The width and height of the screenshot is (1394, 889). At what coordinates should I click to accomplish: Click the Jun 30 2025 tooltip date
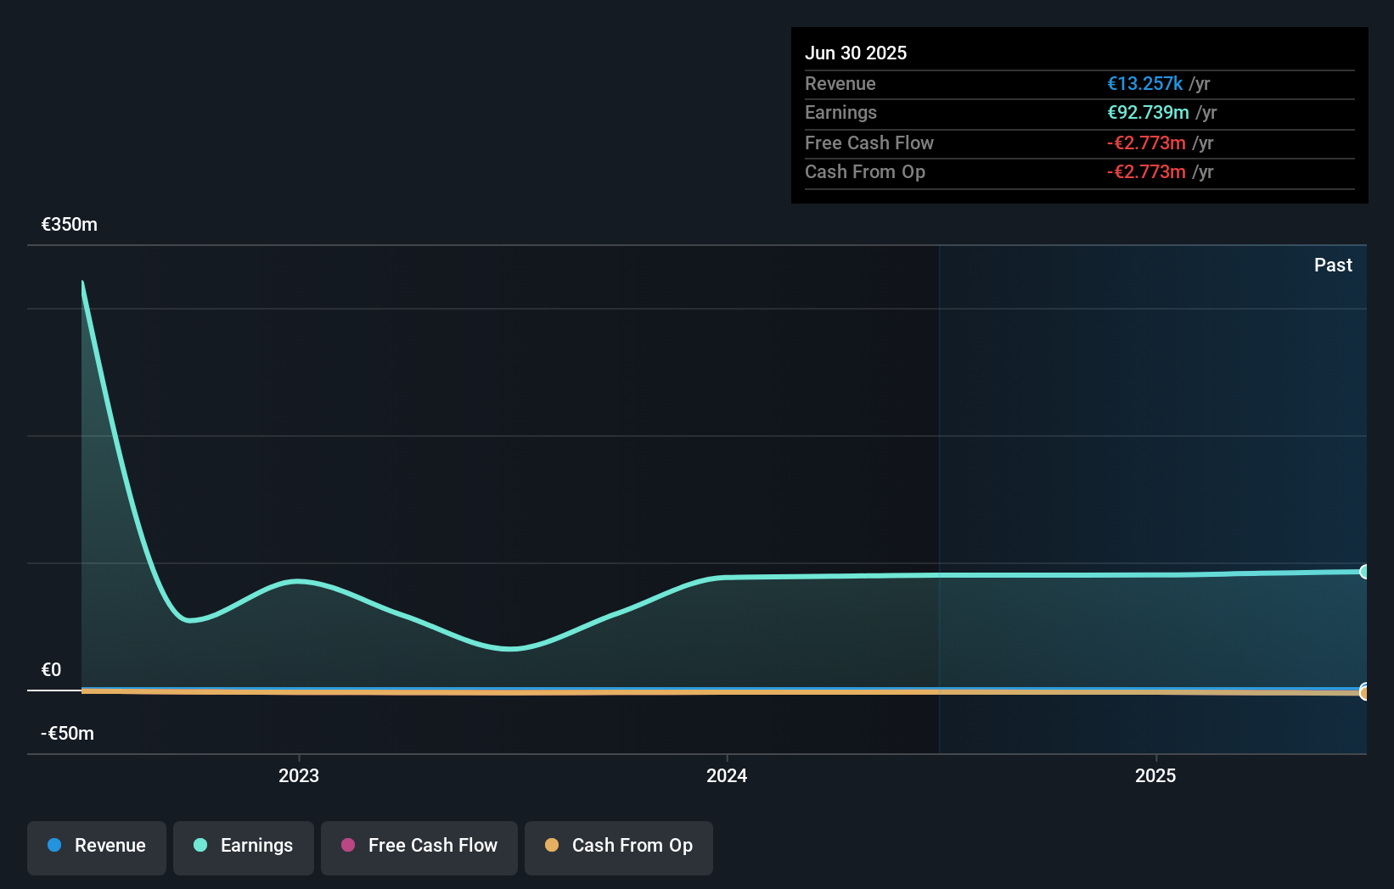[x=856, y=53]
